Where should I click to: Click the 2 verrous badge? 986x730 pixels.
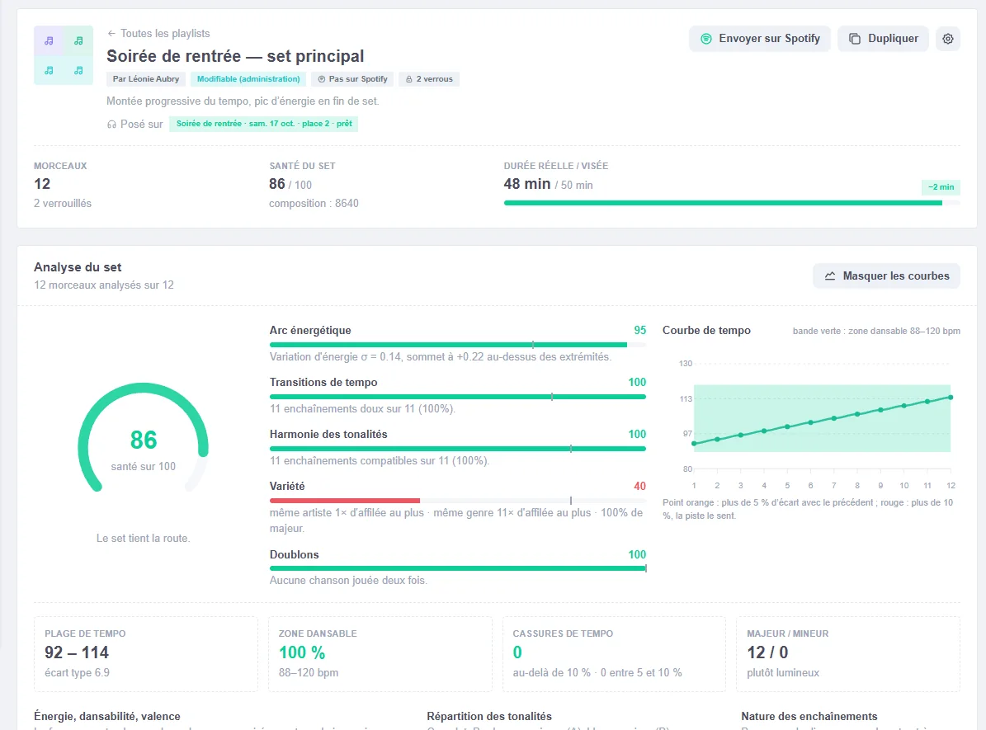[x=430, y=79]
